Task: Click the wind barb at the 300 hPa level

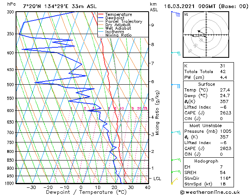Action: [175, 14]
